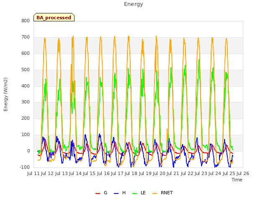The image size is (268, 201).
Task: Click the Jul 24 x-axis date label
Action: click(215, 173)
